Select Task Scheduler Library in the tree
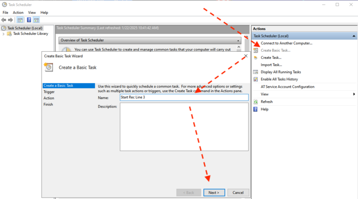The height and width of the screenshot is (199, 358). 31,34
